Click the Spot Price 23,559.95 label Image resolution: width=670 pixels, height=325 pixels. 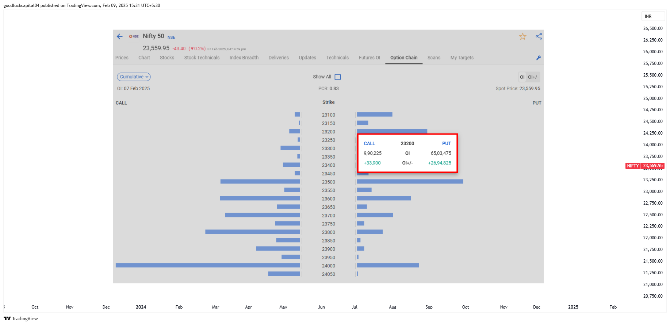(518, 89)
